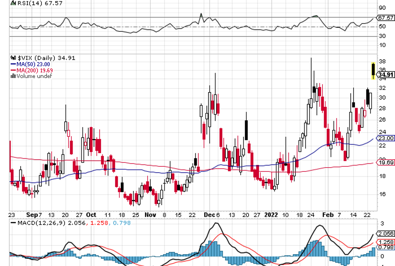The height and width of the screenshot is (266, 395).
Task: Click the blue MA(50) legend line marker
Action: (14, 64)
